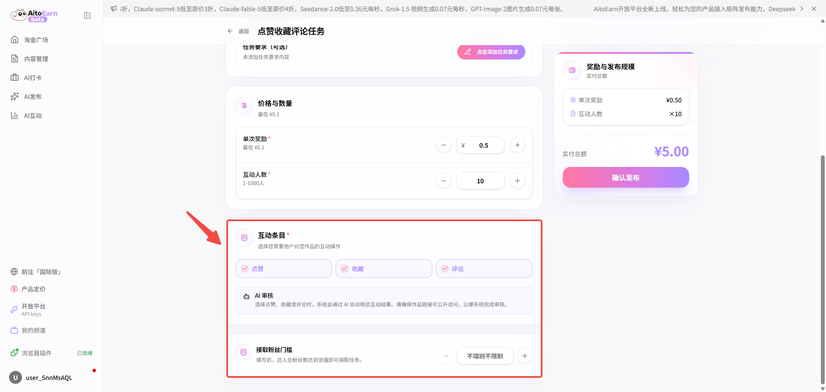Open 内容管理 document icon
Viewport: 826px width, 392px height.
pos(15,59)
